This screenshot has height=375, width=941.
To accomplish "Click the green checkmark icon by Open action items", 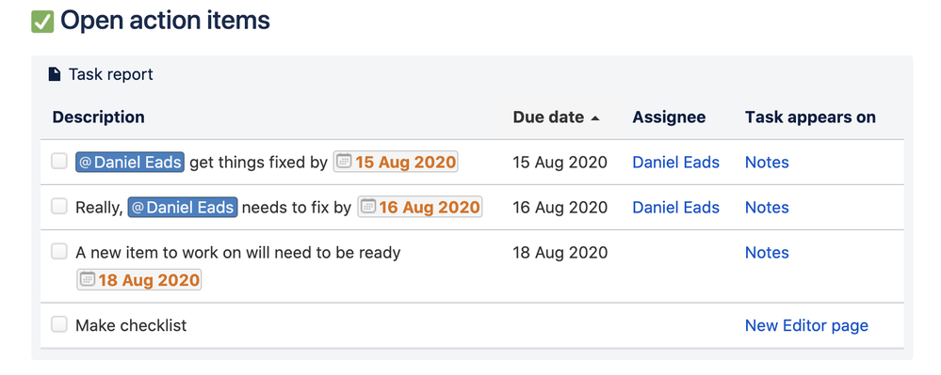I will click(x=42, y=23).
